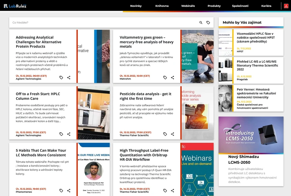
Task: Open the user account icon
Action: [286, 6]
